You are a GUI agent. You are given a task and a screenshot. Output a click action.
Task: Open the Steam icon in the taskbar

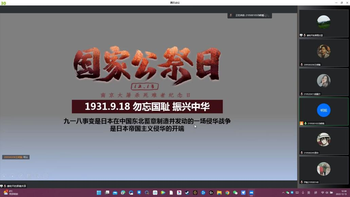[x=187, y=193]
